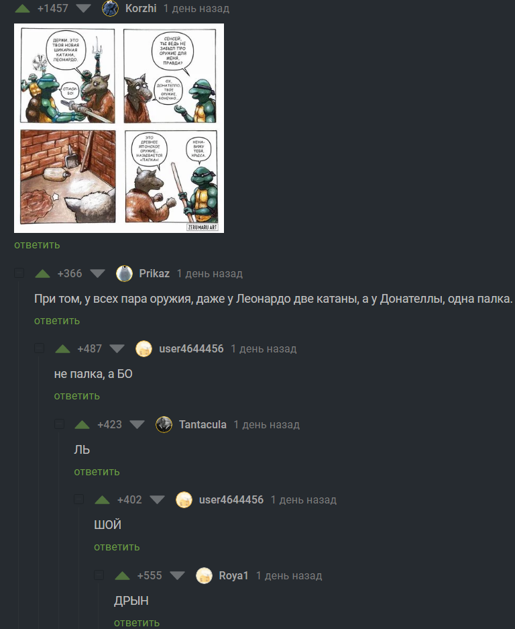Reply to Roya1's 'ДРЫН' comment
515x629 pixels.
(x=137, y=622)
